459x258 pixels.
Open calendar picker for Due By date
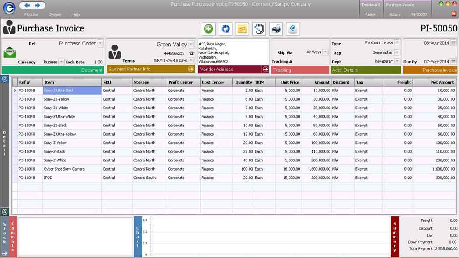click(453, 62)
